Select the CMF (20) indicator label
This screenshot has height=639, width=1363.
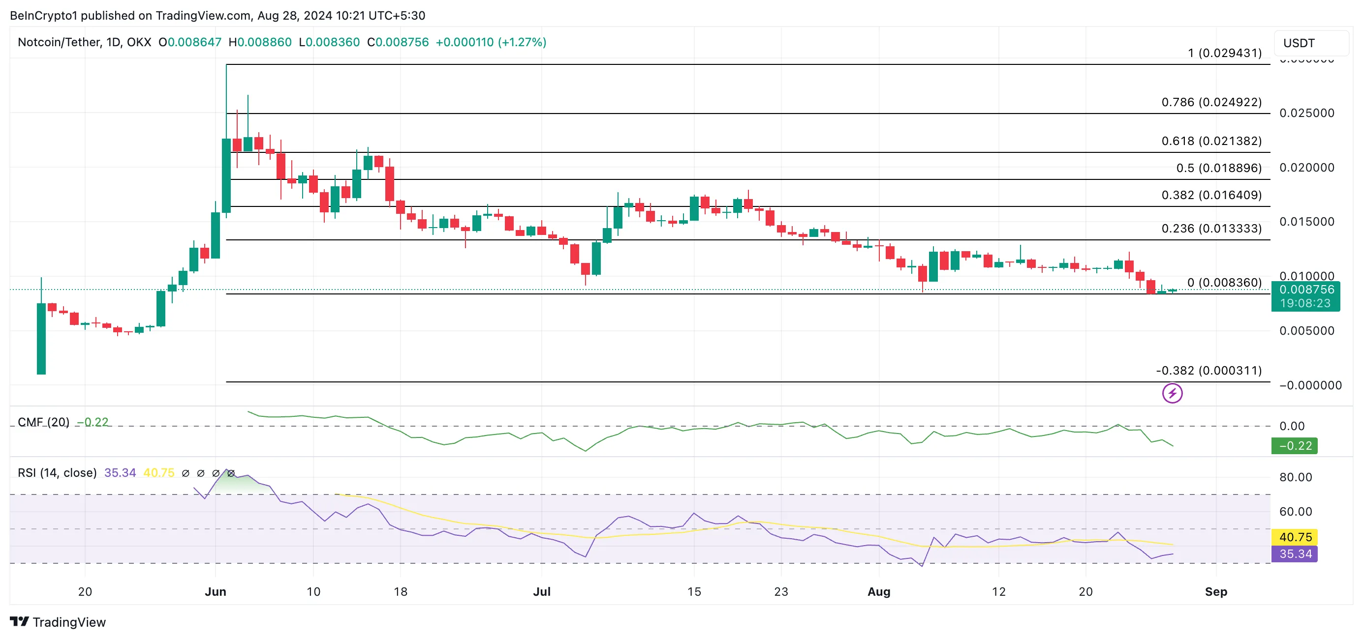tap(43, 422)
